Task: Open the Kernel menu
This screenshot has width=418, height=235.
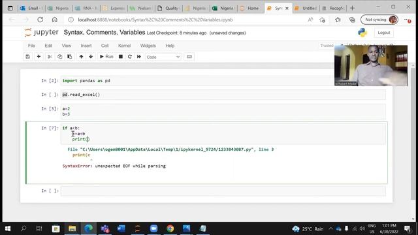Action: click(x=124, y=46)
